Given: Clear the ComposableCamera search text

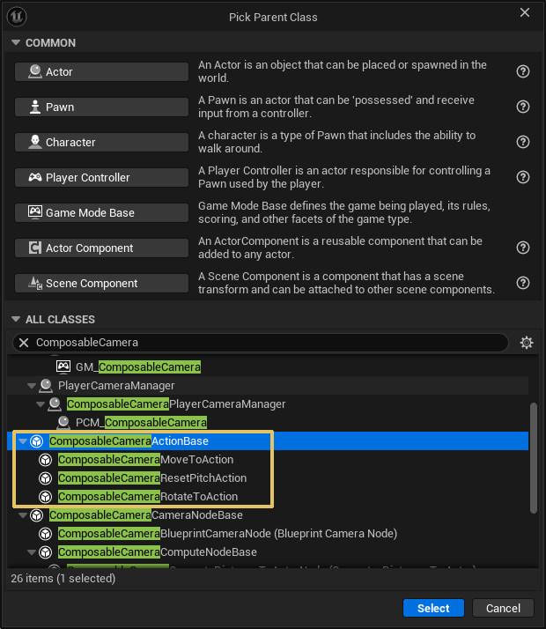Looking at the screenshot, I should [x=24, y=343].
